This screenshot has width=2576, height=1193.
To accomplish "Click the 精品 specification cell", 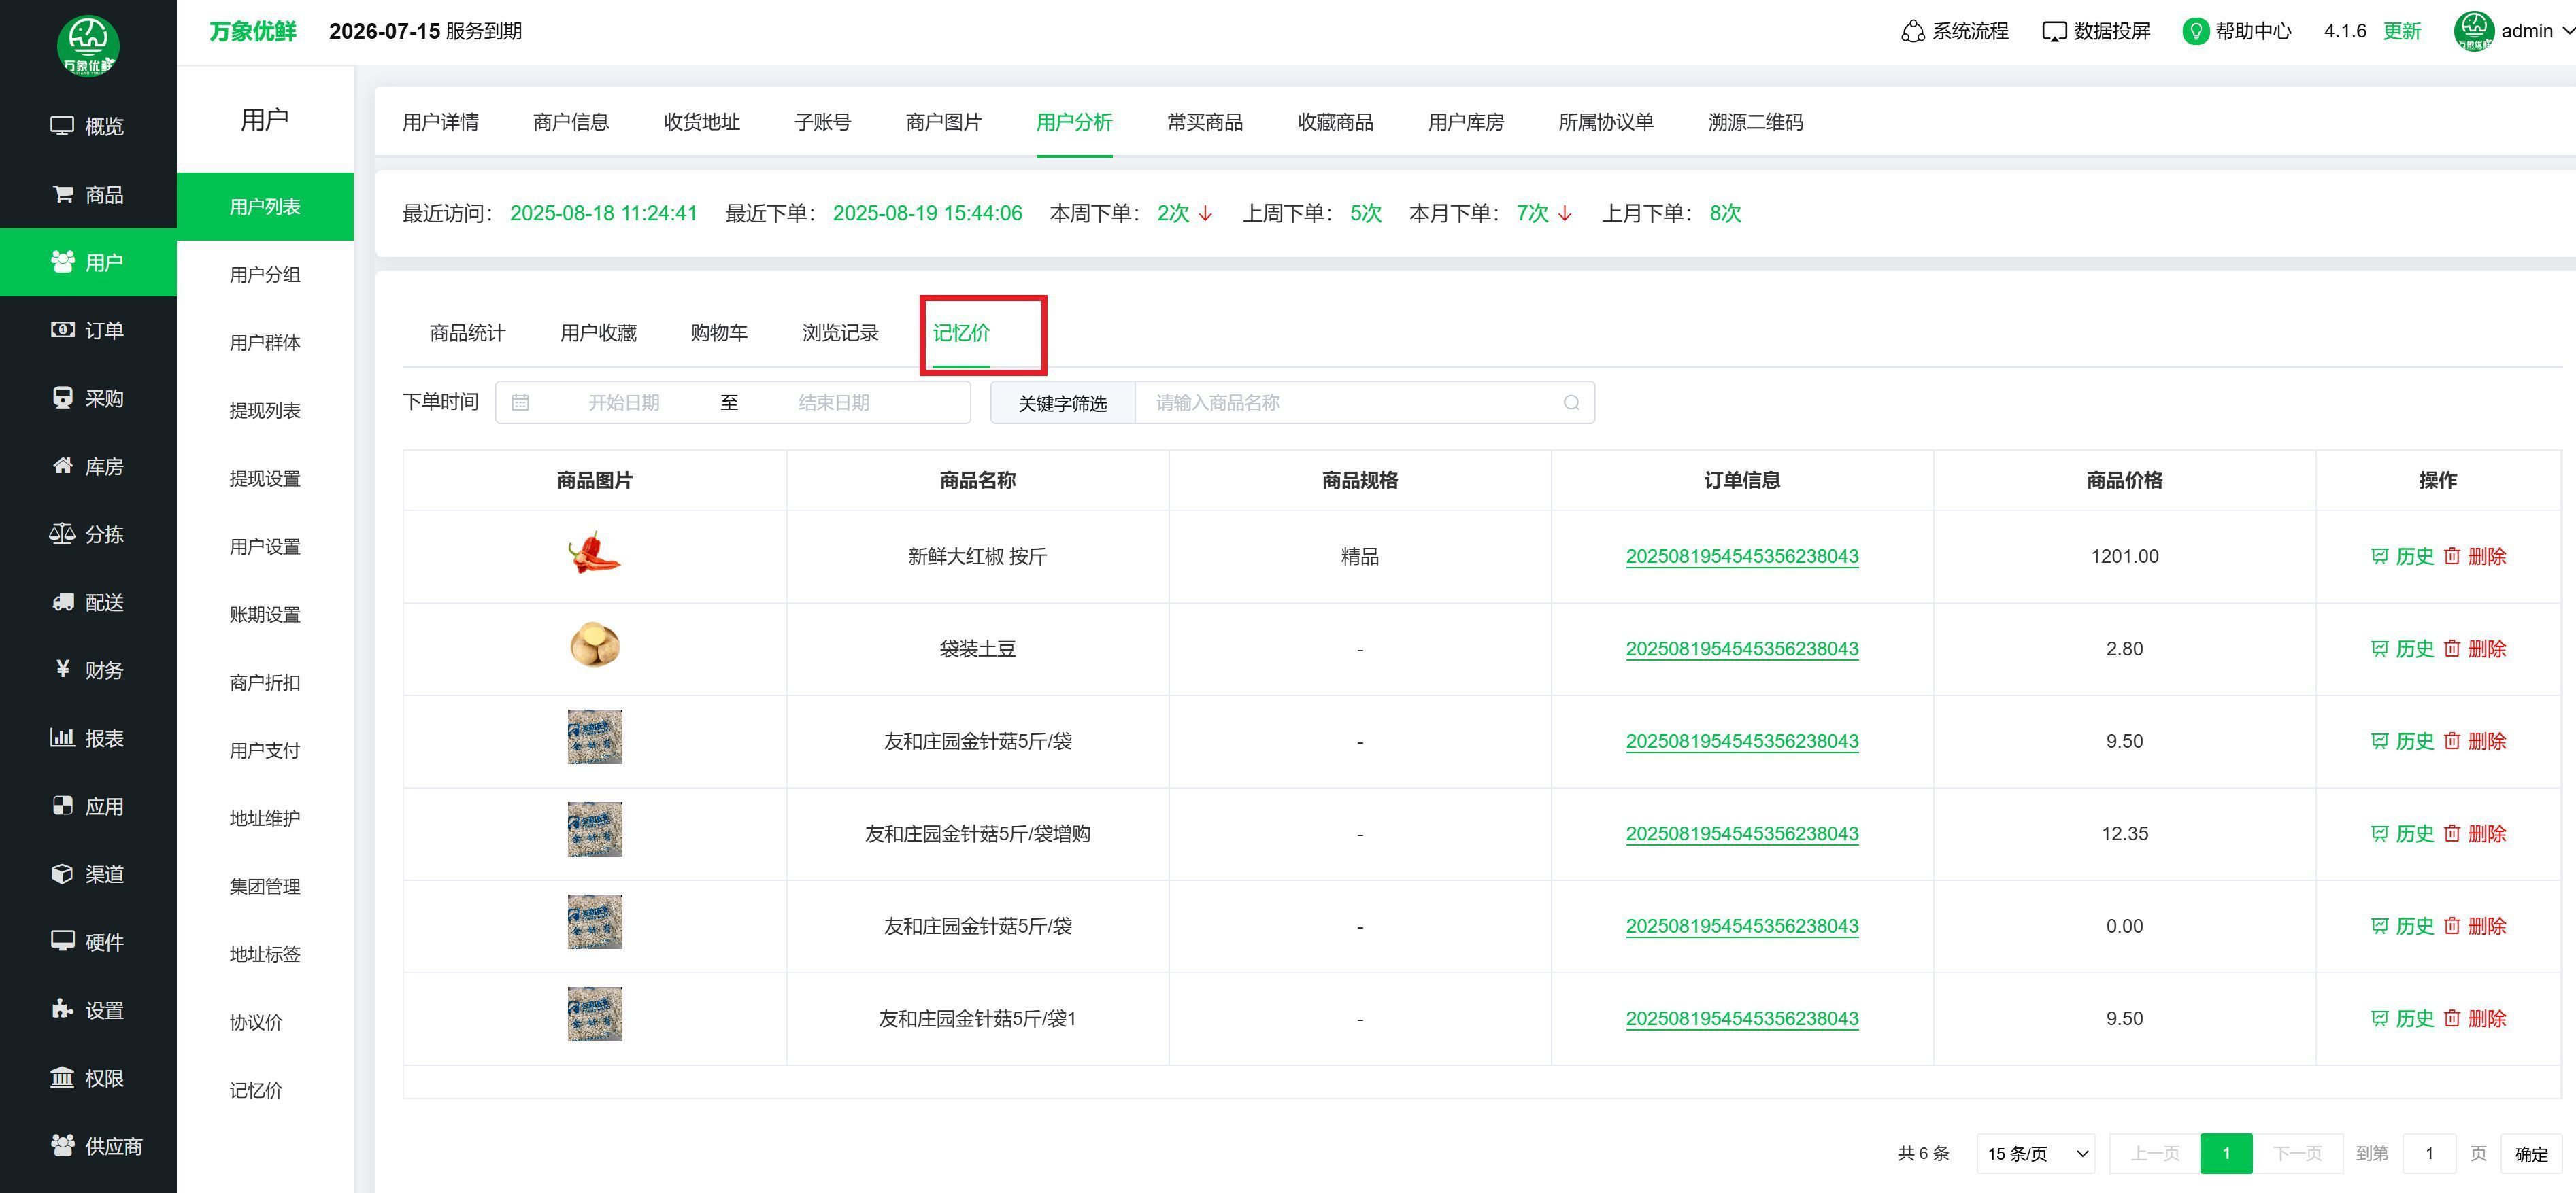I will pos(1359,557).
